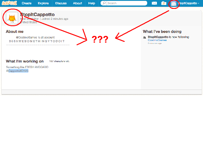The image size is (203, 152).
Task: Click the Scratch logo
Action: (9, 3)
